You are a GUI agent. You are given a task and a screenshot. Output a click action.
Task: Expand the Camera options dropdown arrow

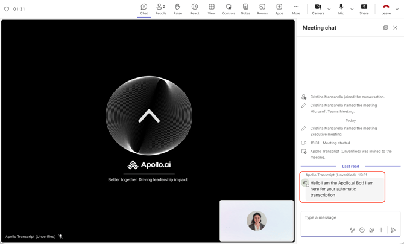(329, 9)
